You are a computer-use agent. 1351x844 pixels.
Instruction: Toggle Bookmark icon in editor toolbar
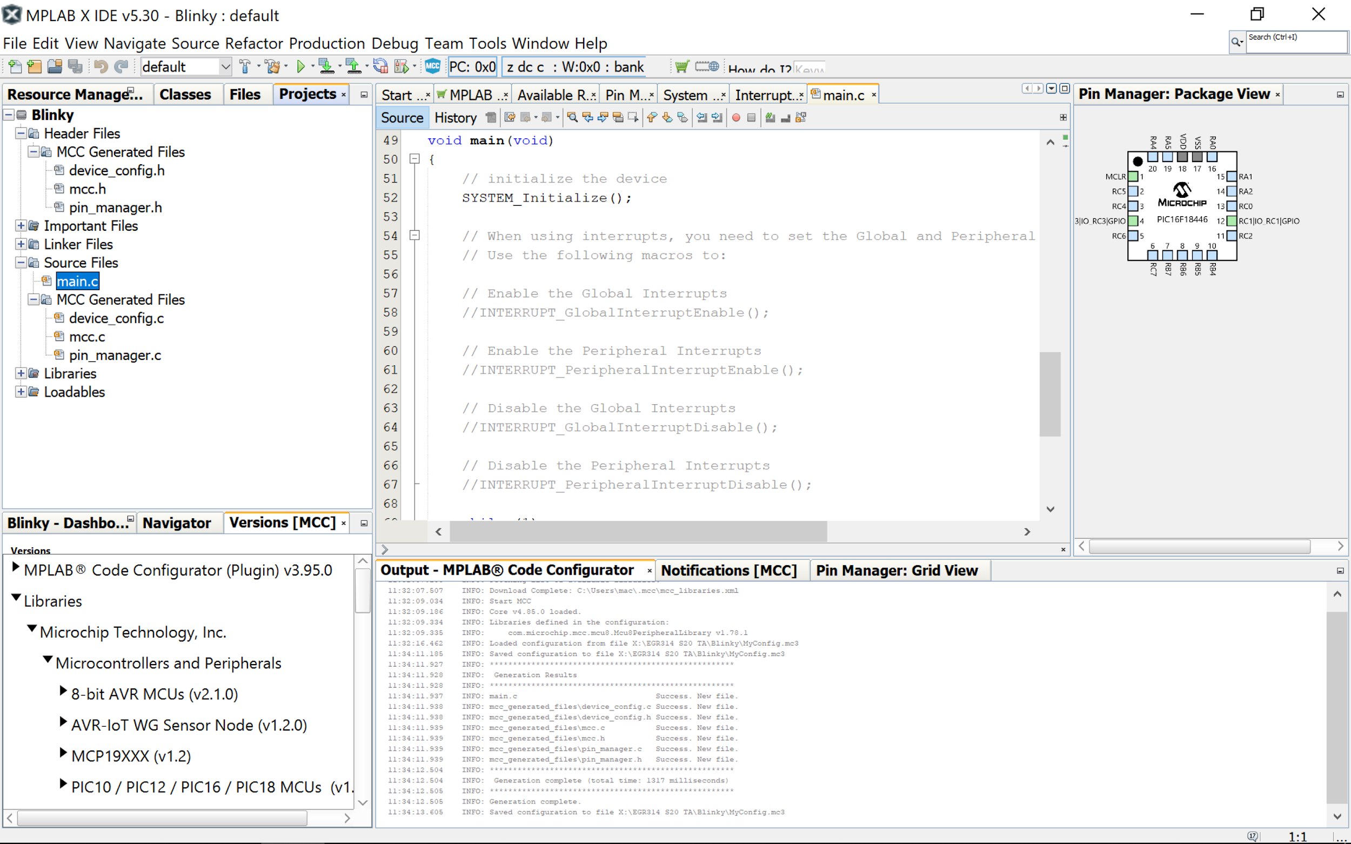tap(682, 117)
